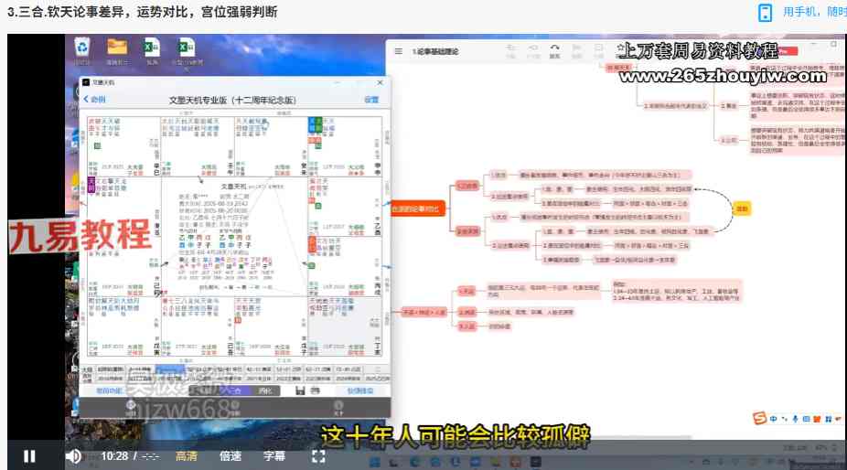Click the print icon in chart app

pyautogui.click(x=316, y=390)
